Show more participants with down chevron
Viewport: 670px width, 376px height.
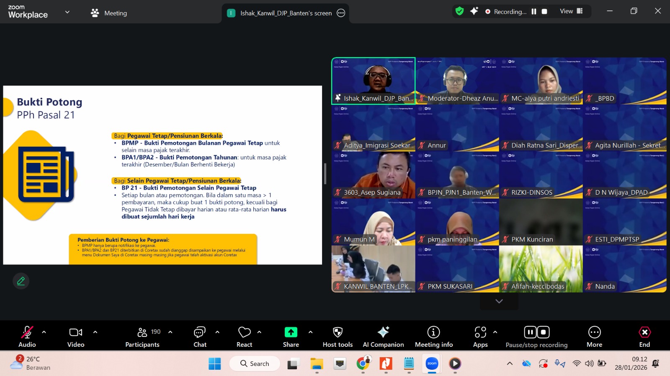click(x=499, y=301)
